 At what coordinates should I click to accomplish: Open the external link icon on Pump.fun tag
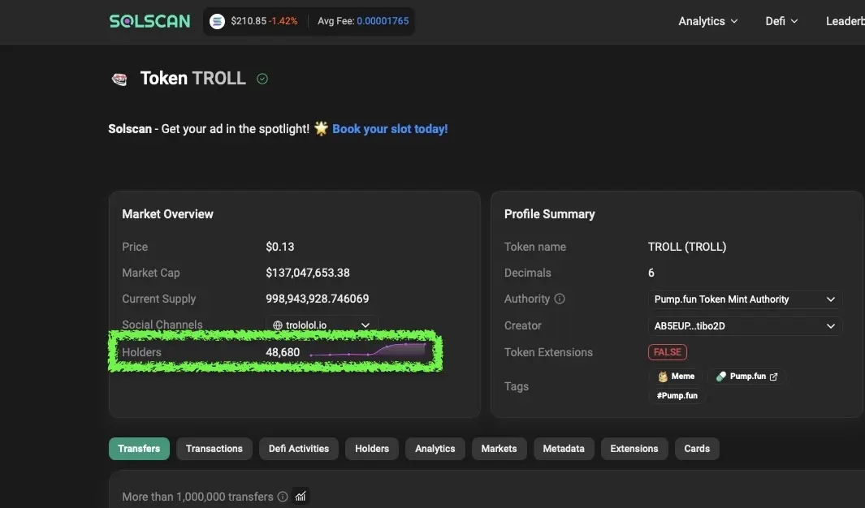(x=773, y=377)
